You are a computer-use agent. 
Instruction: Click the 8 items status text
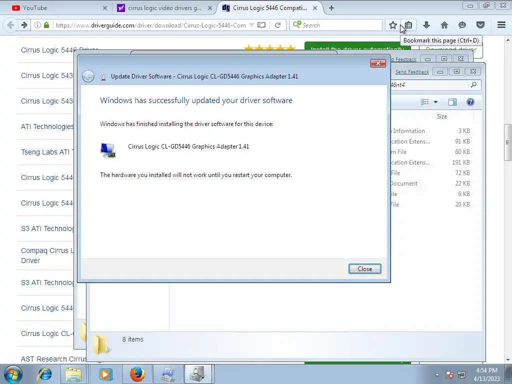(x=132, y=339)
